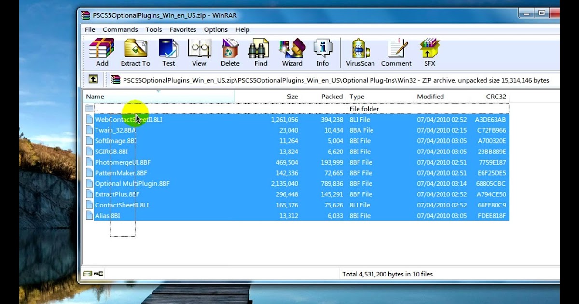Click the 1,261,056 size value
The height and width of the screenshot is (304, 579).
284,119
